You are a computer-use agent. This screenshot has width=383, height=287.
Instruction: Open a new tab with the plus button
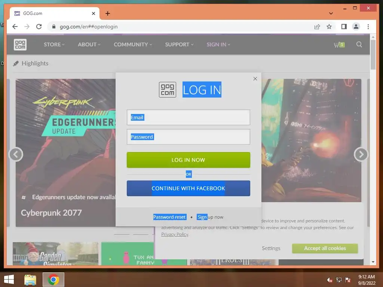[108, 13]
